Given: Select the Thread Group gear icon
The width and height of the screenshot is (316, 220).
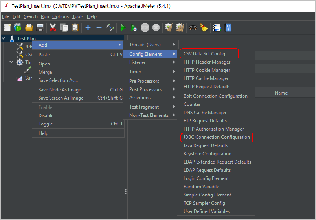Looking at the screenshot, I should pyautogui.click(x=20, y=62).
